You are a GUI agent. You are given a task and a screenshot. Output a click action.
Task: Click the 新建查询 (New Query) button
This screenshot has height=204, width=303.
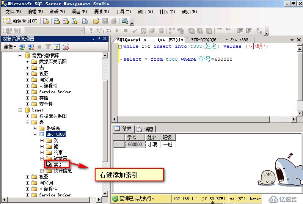click(x=22, y=21)
